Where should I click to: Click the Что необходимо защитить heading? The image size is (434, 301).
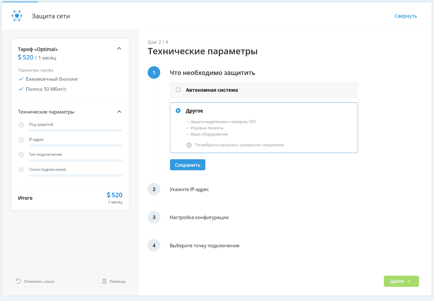212,73
